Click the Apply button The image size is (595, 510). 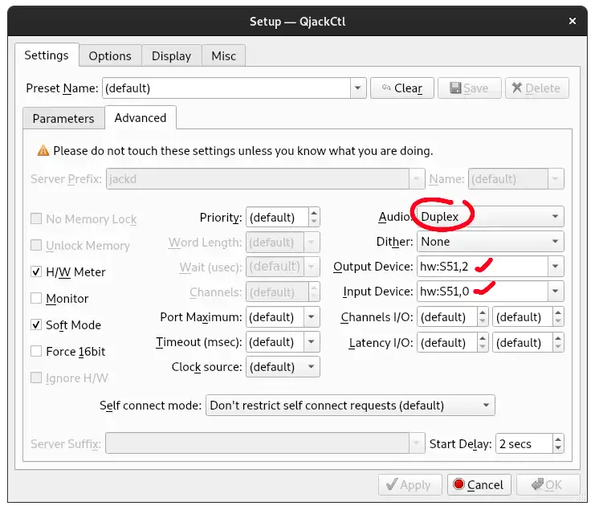coord(410,484)
